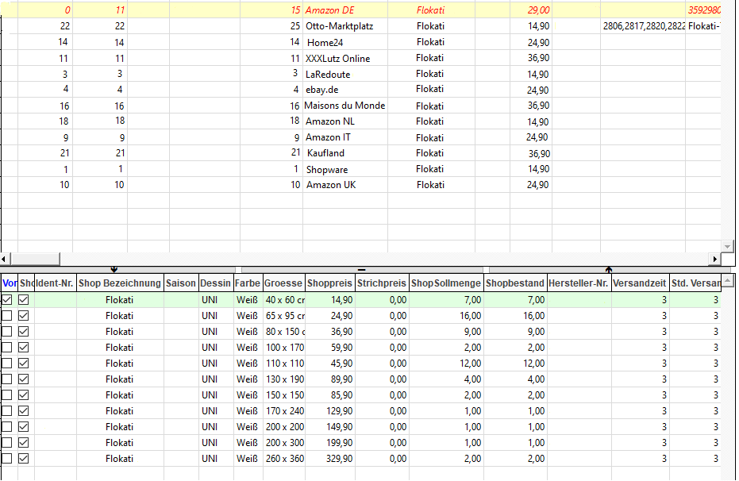
Task: Select the Amazon UK shop row
Action: [360, 185]
